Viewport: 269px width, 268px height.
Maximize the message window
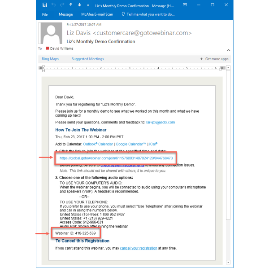click(x=213, y=5)
